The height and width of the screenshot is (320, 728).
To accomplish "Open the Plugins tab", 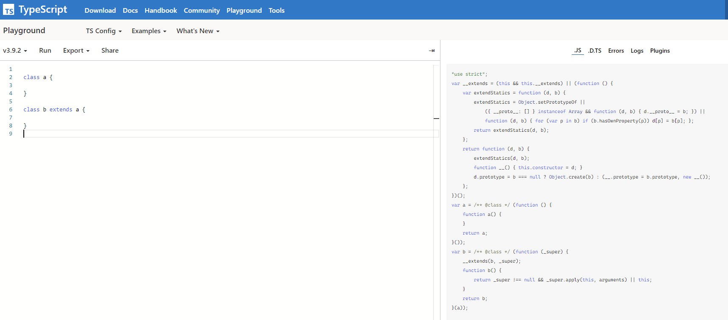I will click(660, 51).
